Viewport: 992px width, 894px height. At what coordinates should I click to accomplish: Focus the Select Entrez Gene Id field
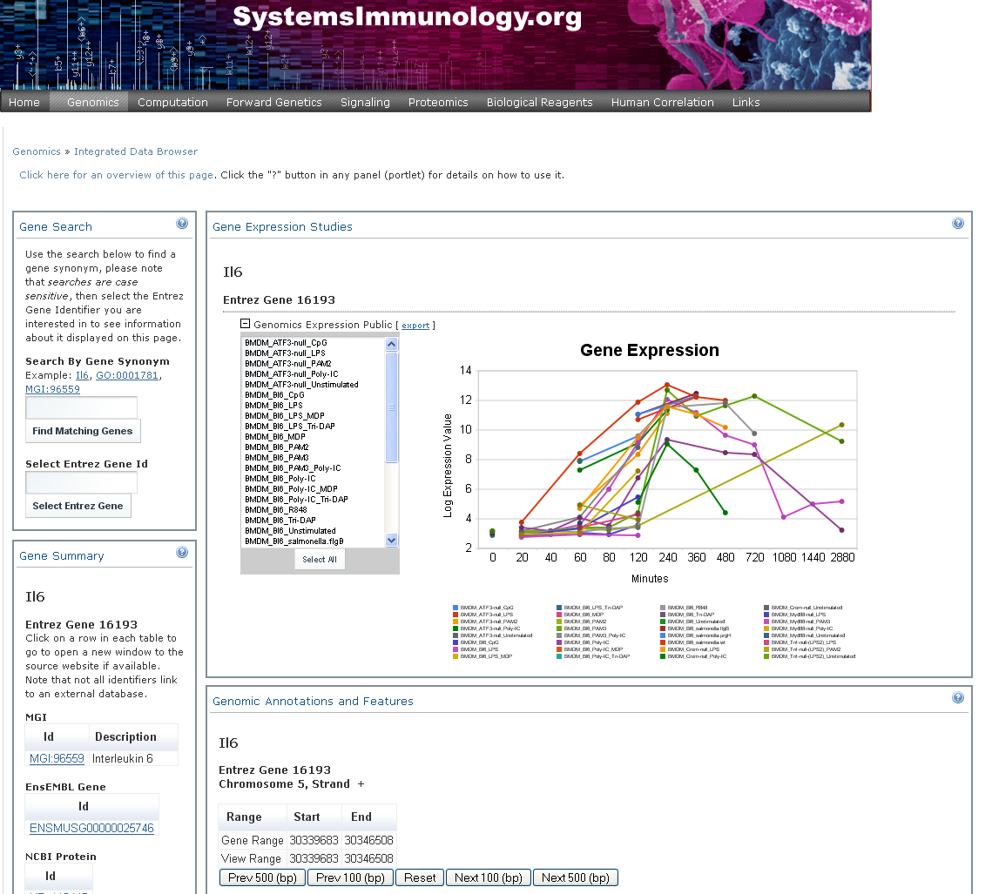click(81, 482)
